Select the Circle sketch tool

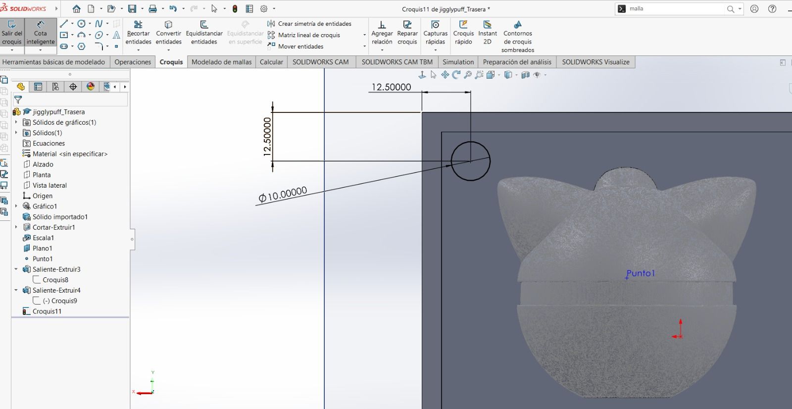[81, 23]
